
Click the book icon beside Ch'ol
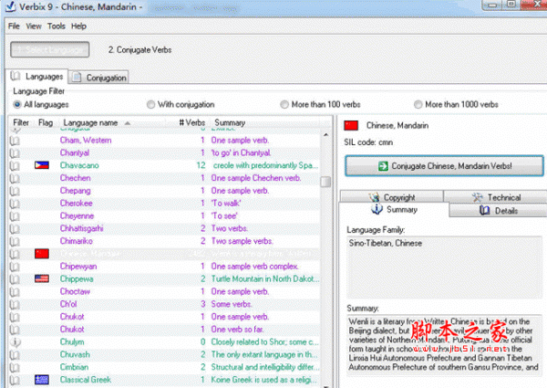(x=15, y=304)
